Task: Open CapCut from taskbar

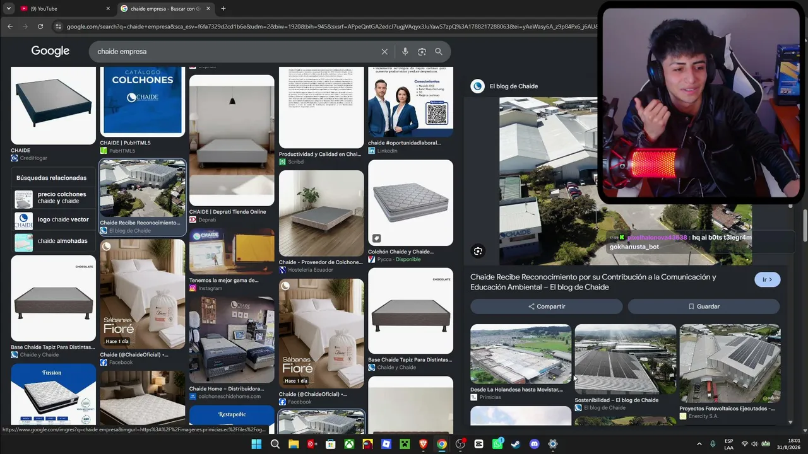Action: tap(478, 444)
